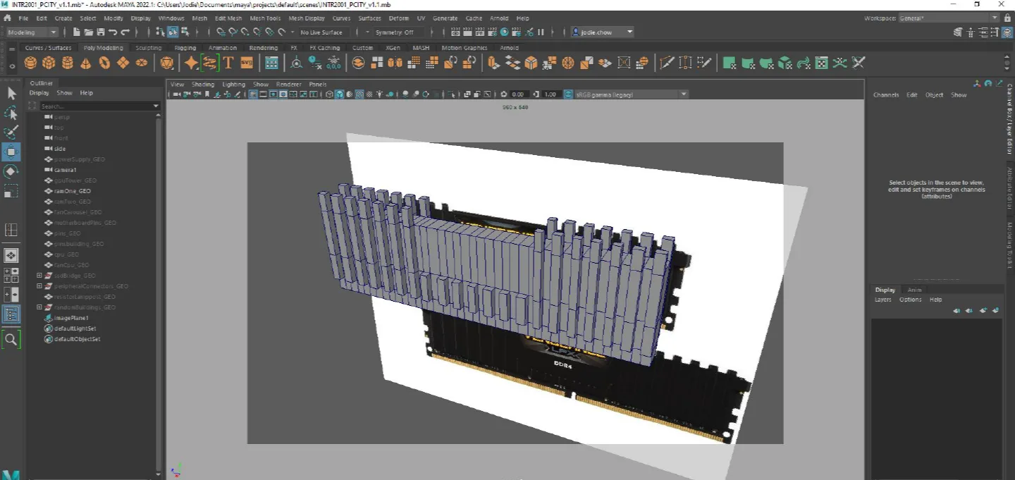Select the Scale tool in the toolbox
The height and width of the screenshot is (480, 1015).
tap(11, 191)
